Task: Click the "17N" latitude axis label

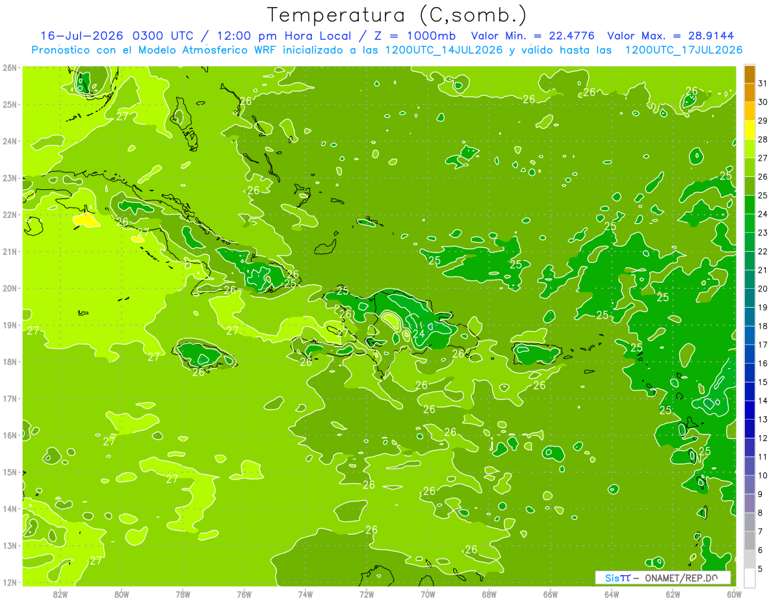Action: click(10, 398)
